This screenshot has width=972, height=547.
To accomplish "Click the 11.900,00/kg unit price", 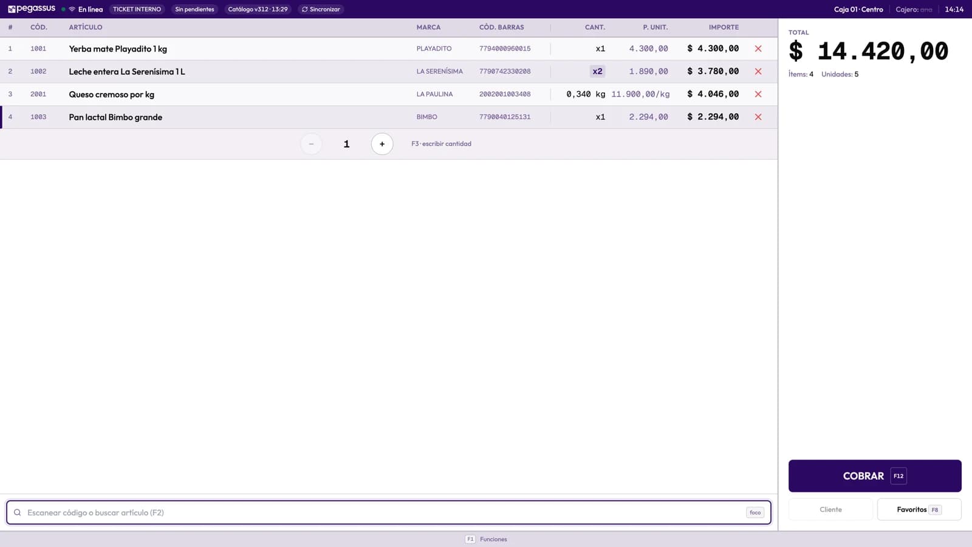I will click(x=641, y=94).
